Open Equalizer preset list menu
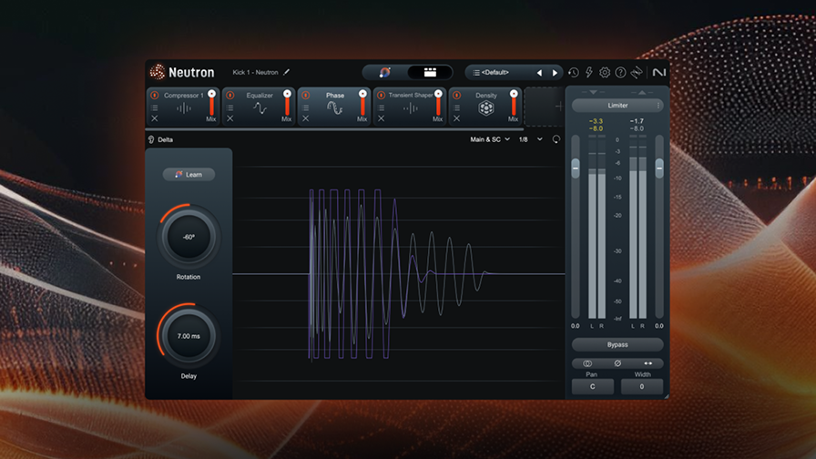This screenshot has height=459, width=816. [230, 107]
